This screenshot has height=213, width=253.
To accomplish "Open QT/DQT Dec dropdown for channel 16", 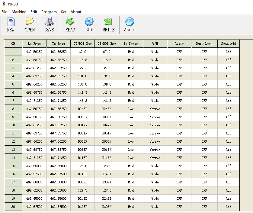I will click(x=82, y=174).
